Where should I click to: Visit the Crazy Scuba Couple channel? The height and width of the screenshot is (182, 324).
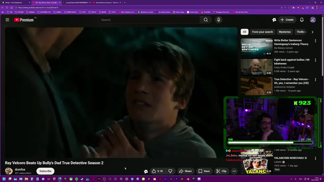pos(284,67)
